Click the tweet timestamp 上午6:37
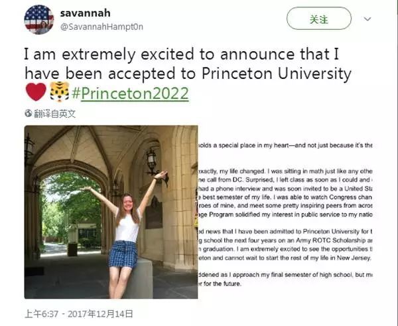 point(40,313)
